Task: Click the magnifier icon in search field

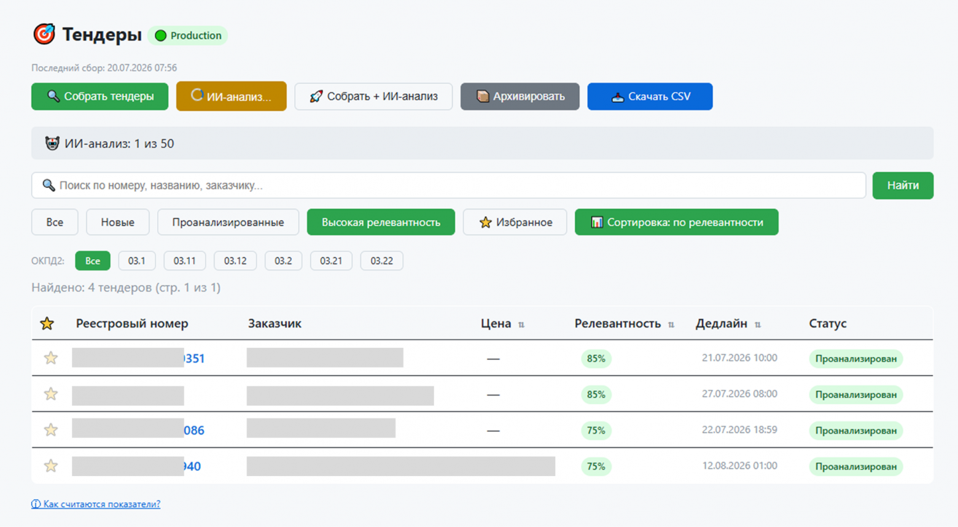Action: pyautogui.click(x=49, y=185)
